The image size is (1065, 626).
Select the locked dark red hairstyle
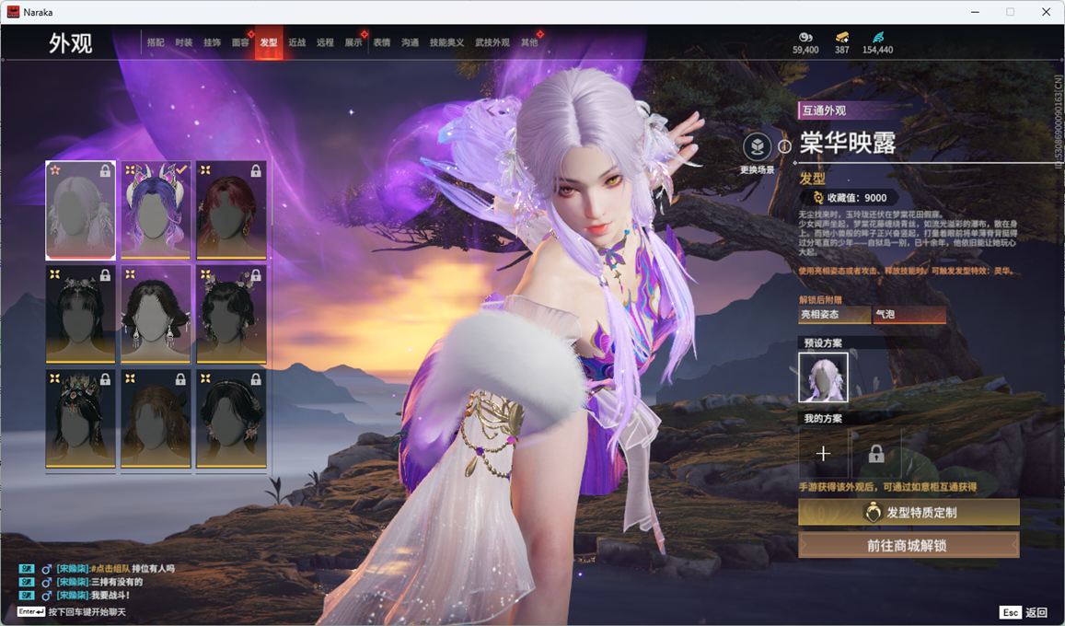point(231,211)
